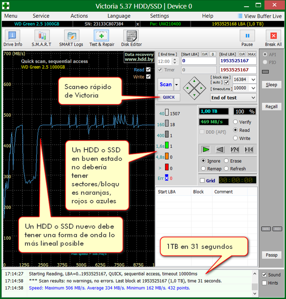Select the Ignore action option
This screenshot has width=286, height=299.
point(203,161)
